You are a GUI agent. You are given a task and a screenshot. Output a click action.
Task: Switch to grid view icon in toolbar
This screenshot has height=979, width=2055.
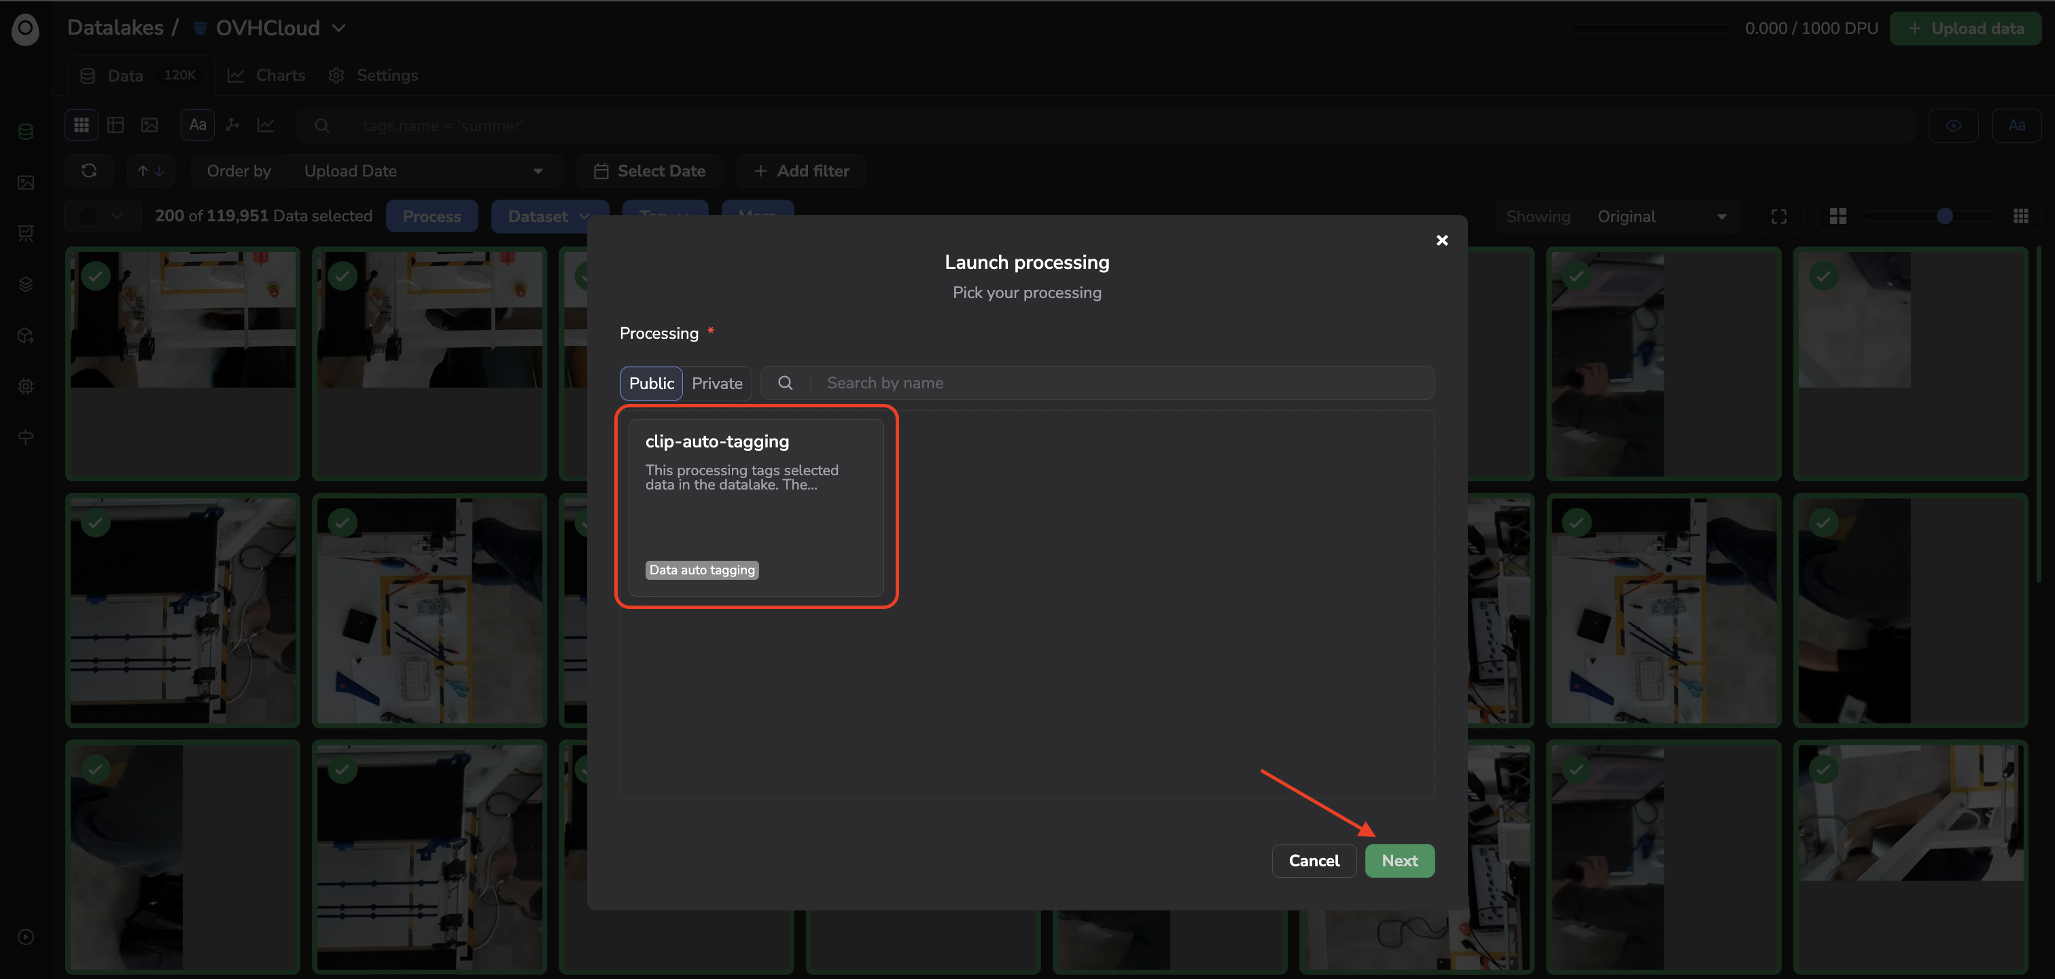tap(82, 125)
